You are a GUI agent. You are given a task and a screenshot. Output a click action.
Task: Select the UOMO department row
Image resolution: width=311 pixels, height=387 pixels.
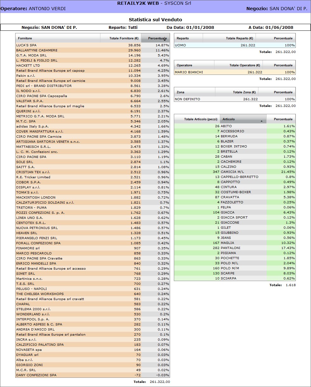(x=235, y=45)
